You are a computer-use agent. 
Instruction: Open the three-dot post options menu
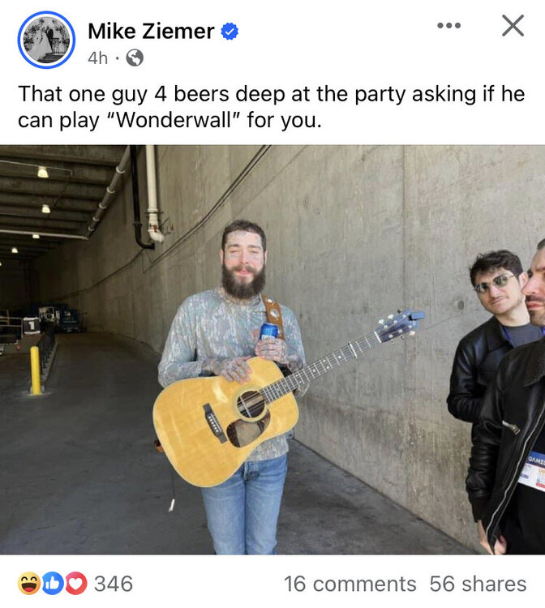448,26
